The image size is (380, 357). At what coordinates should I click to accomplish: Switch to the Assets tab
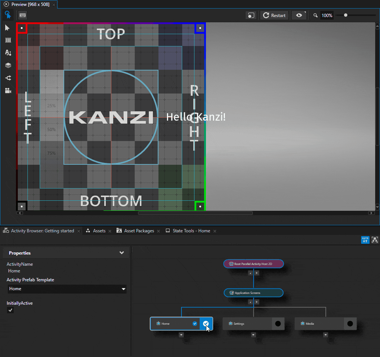(x=99, y=231)
